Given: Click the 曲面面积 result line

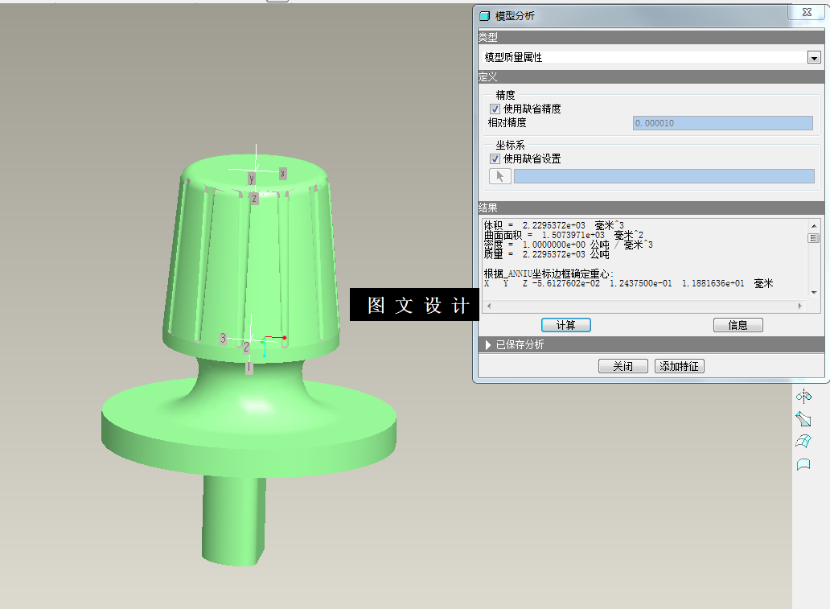Looking at the screenshot, I should tap(563, 235).
